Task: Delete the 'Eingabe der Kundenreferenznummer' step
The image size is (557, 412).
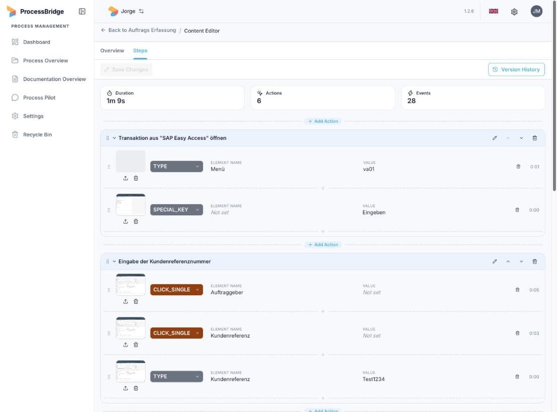Action: [x=535, y=262]
